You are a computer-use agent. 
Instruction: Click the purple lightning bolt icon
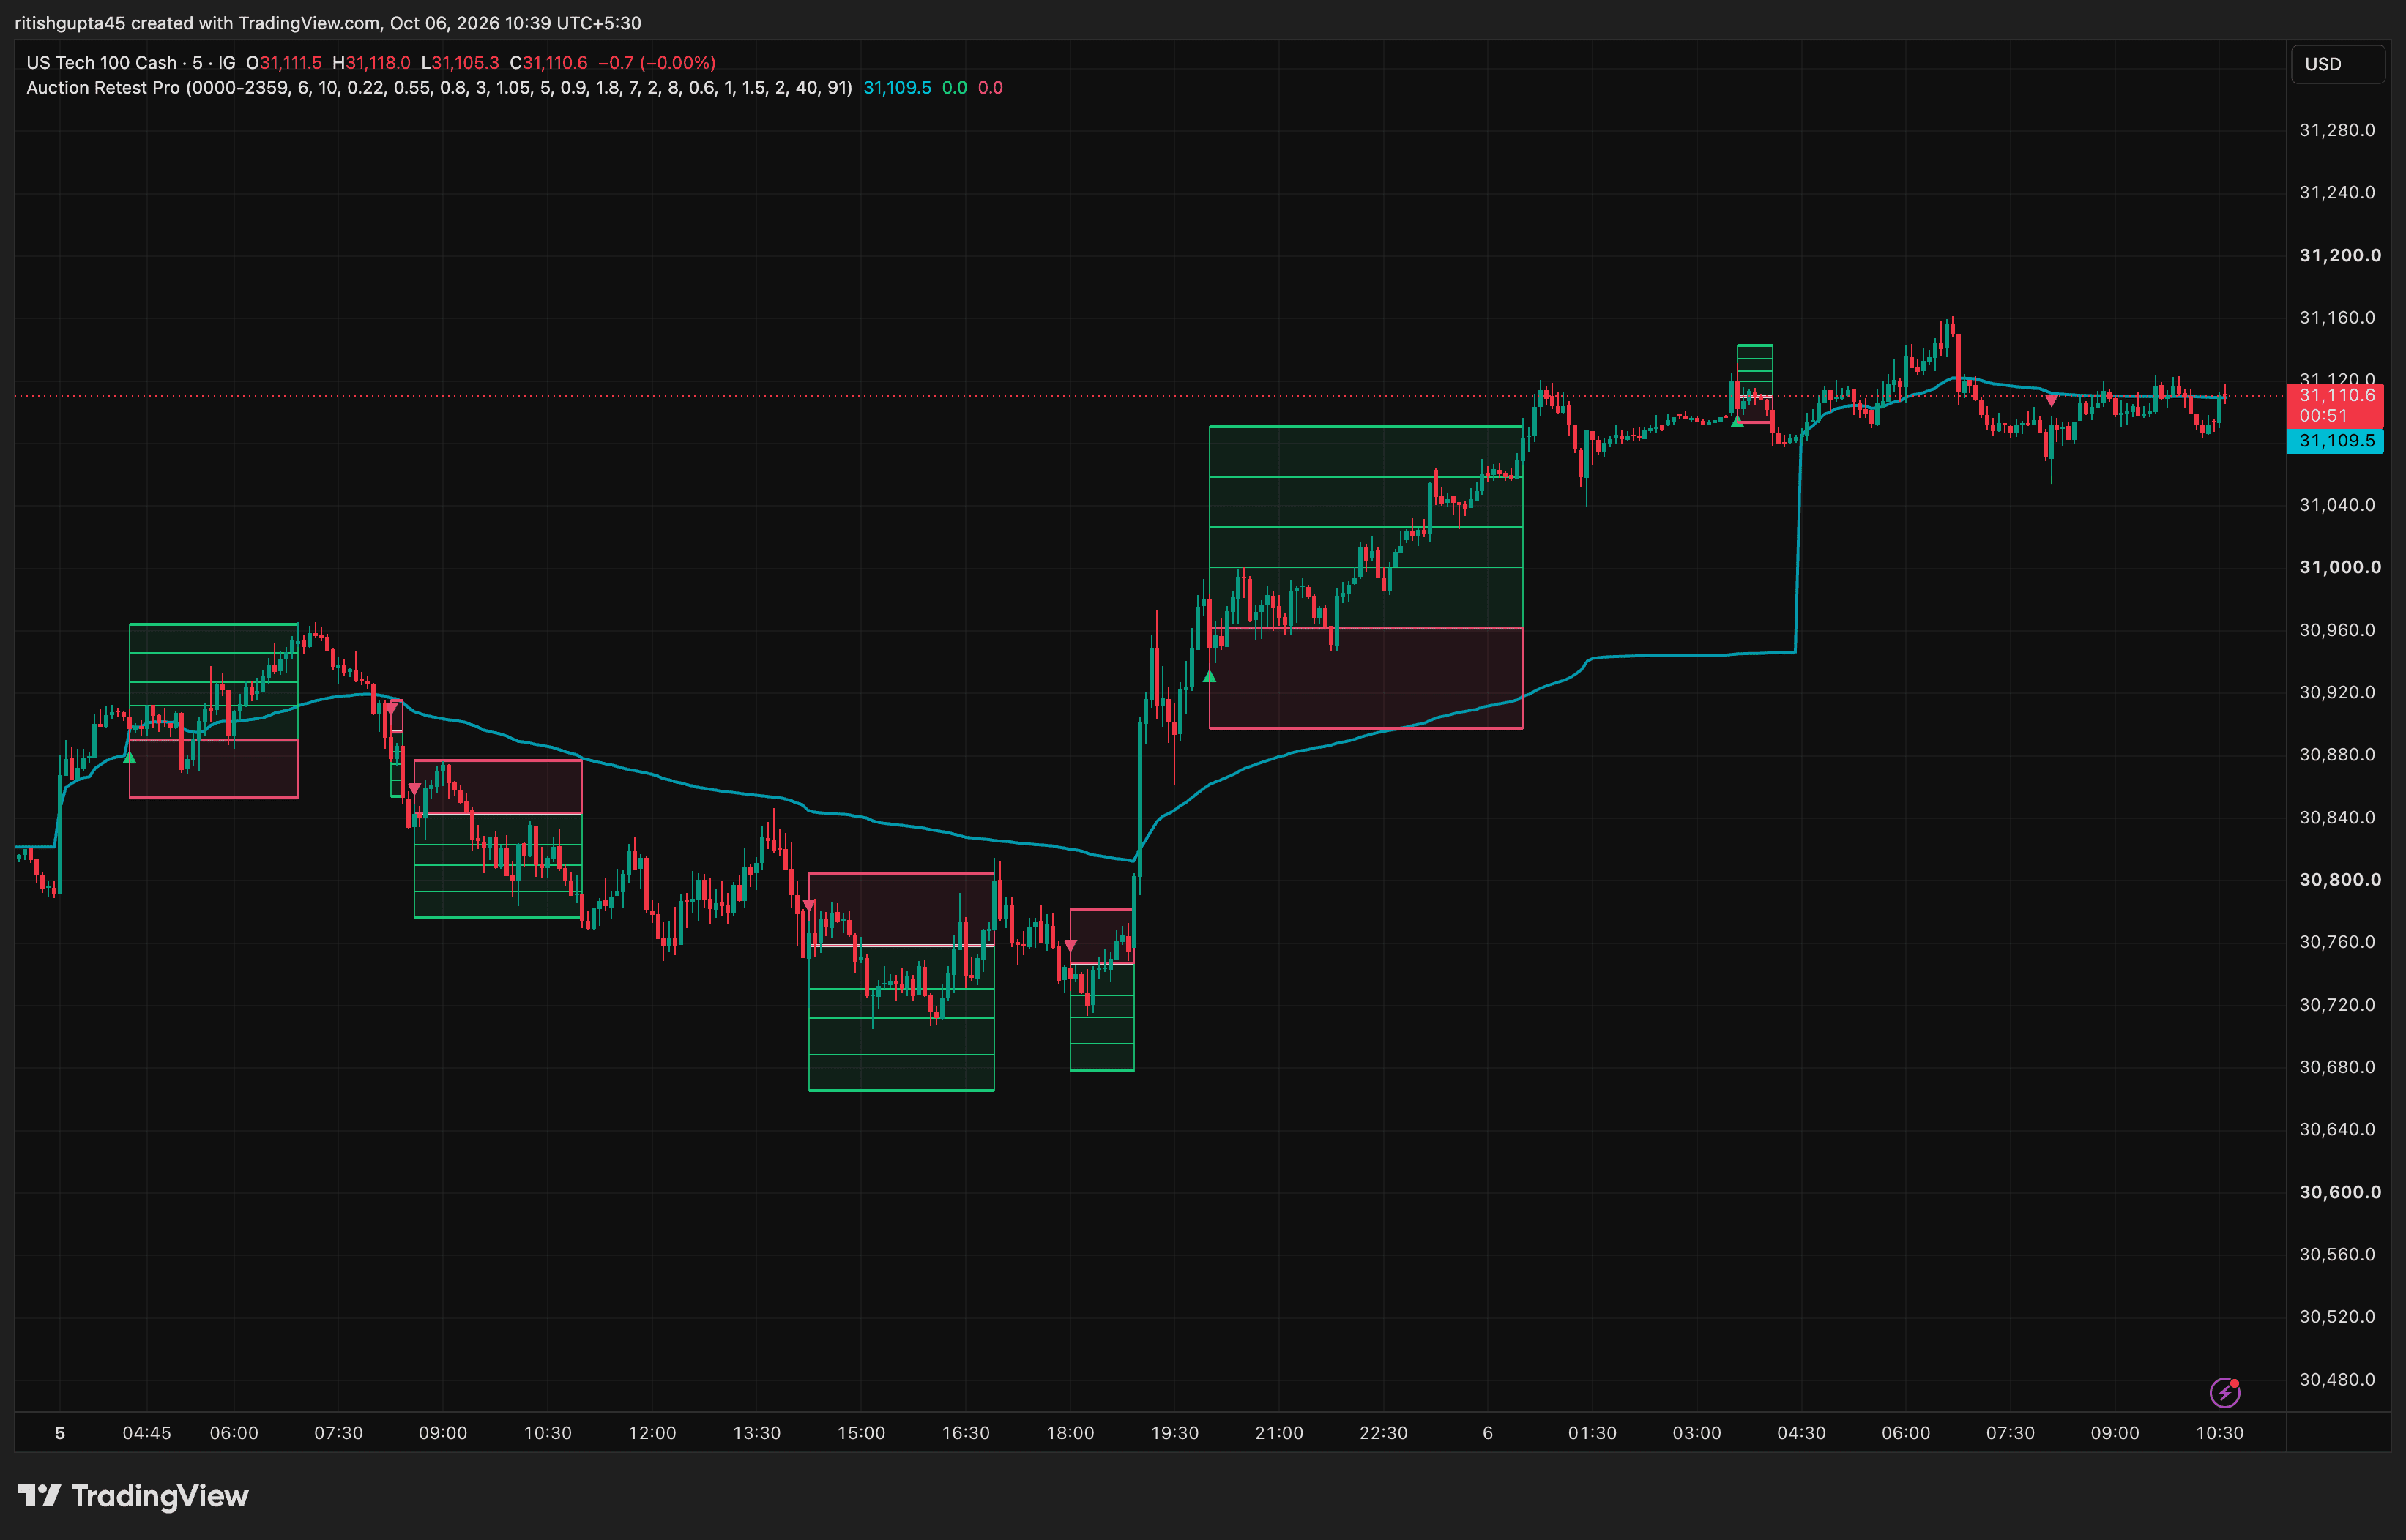coord(2224,1392)
